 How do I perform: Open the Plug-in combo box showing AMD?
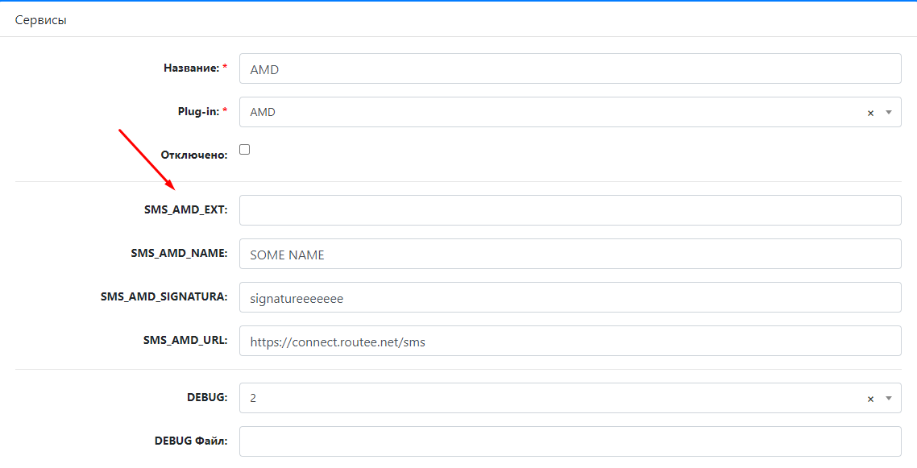571,112
